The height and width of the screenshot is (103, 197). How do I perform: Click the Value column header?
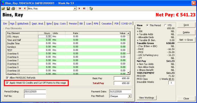point(103,33)
